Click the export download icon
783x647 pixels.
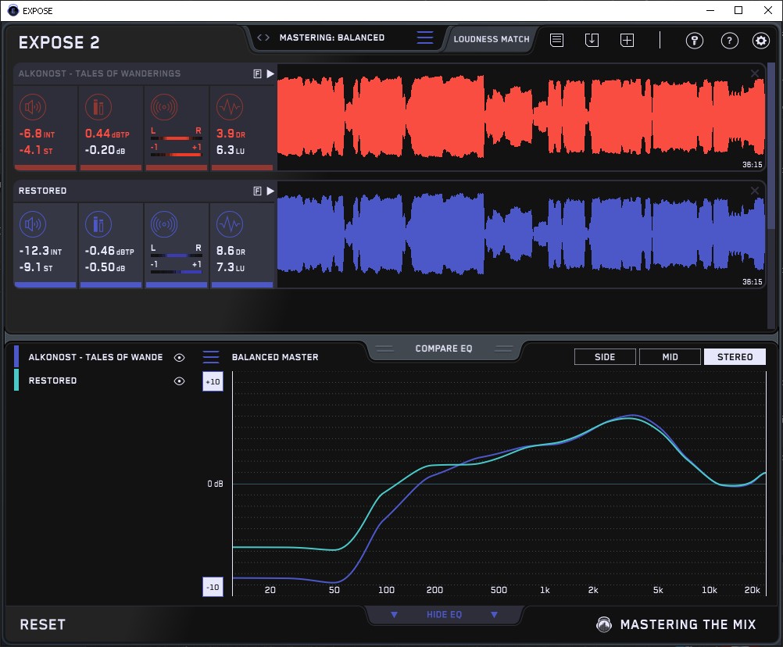coord(592,40)
